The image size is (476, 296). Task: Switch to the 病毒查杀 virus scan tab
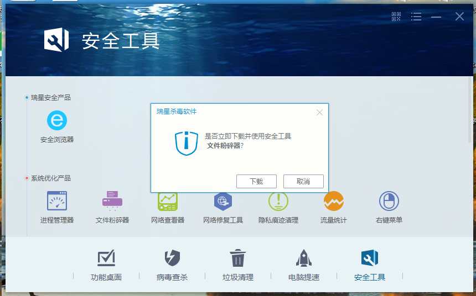click(172, 266)
